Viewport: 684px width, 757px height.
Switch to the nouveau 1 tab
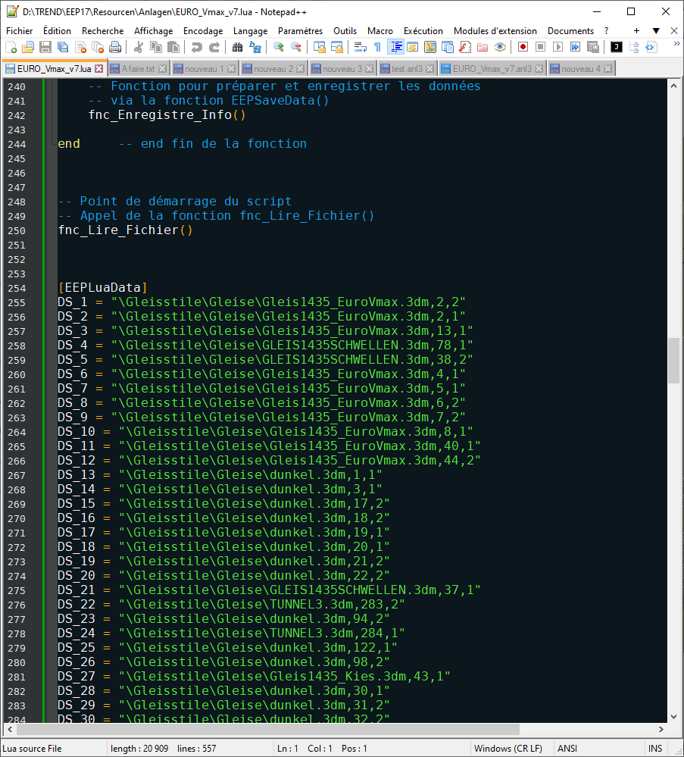pyautogui.click(x=205, y=68)
